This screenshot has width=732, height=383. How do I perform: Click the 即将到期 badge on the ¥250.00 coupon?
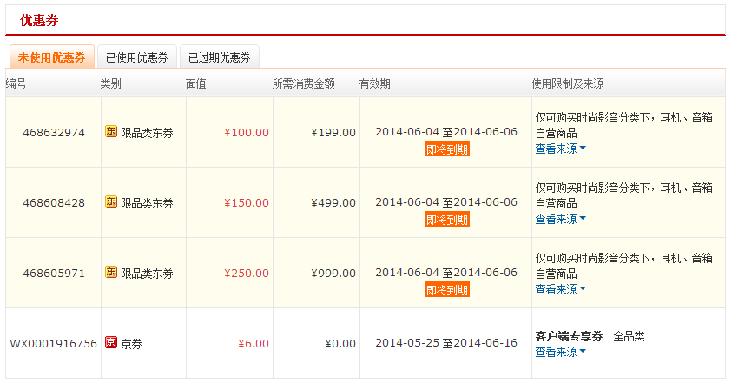(446, 290)
